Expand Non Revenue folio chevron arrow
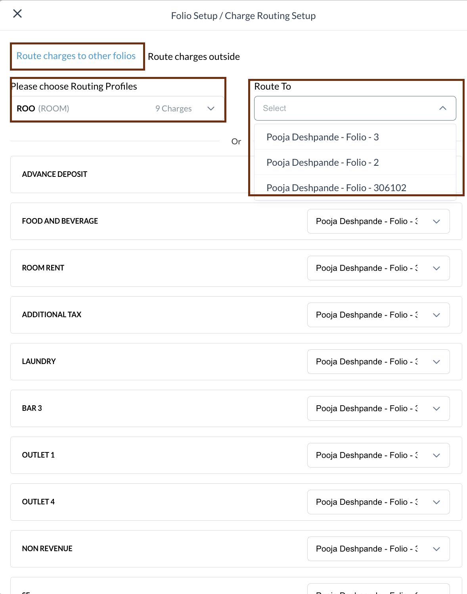 436,549
